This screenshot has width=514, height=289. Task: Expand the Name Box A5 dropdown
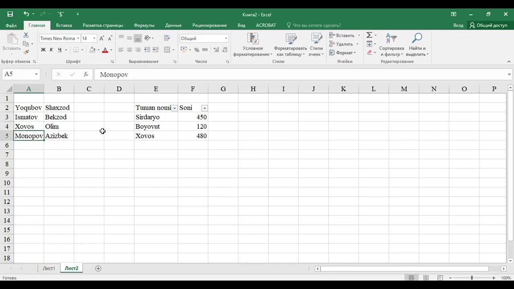[36, 74]
